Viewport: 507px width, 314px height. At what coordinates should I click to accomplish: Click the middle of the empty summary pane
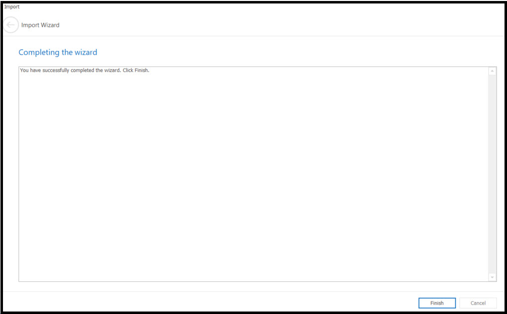click(x=253, y=174)
